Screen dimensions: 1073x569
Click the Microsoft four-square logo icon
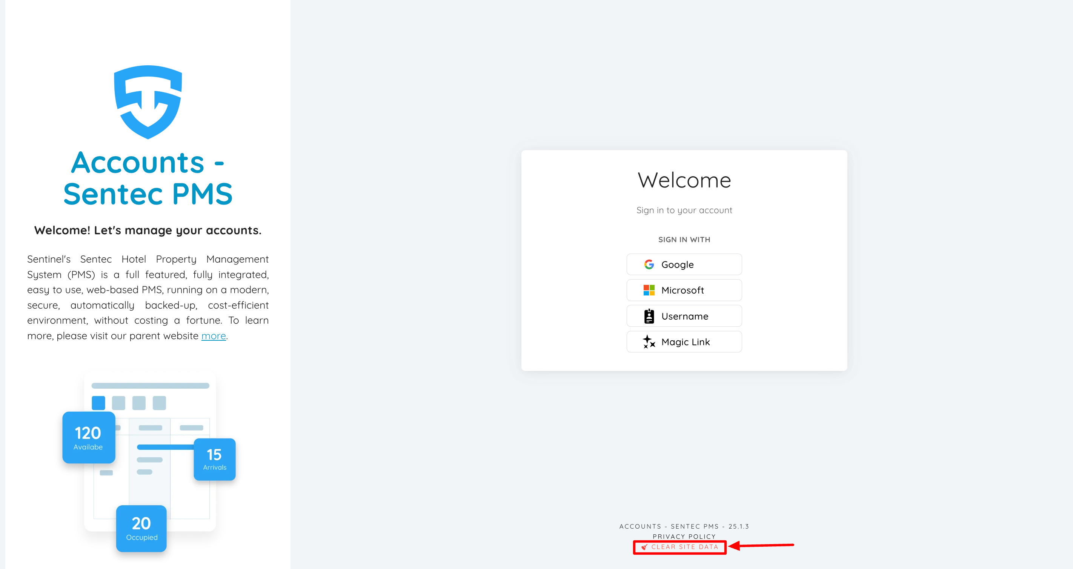click(x=649, y=290)
